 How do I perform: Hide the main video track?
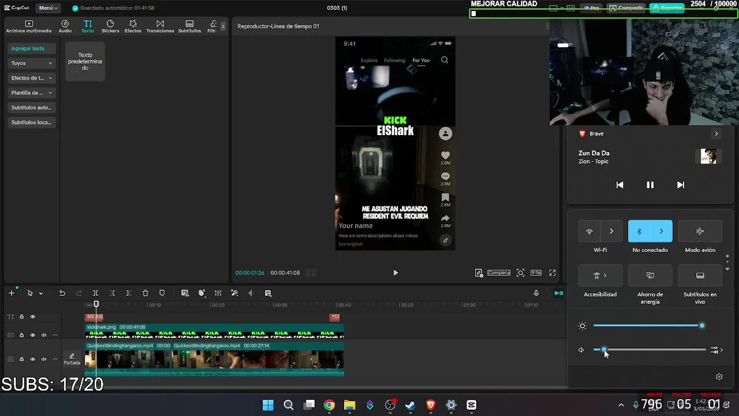(32, 359)
